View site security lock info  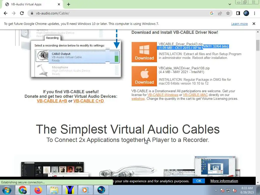[32, 13]
